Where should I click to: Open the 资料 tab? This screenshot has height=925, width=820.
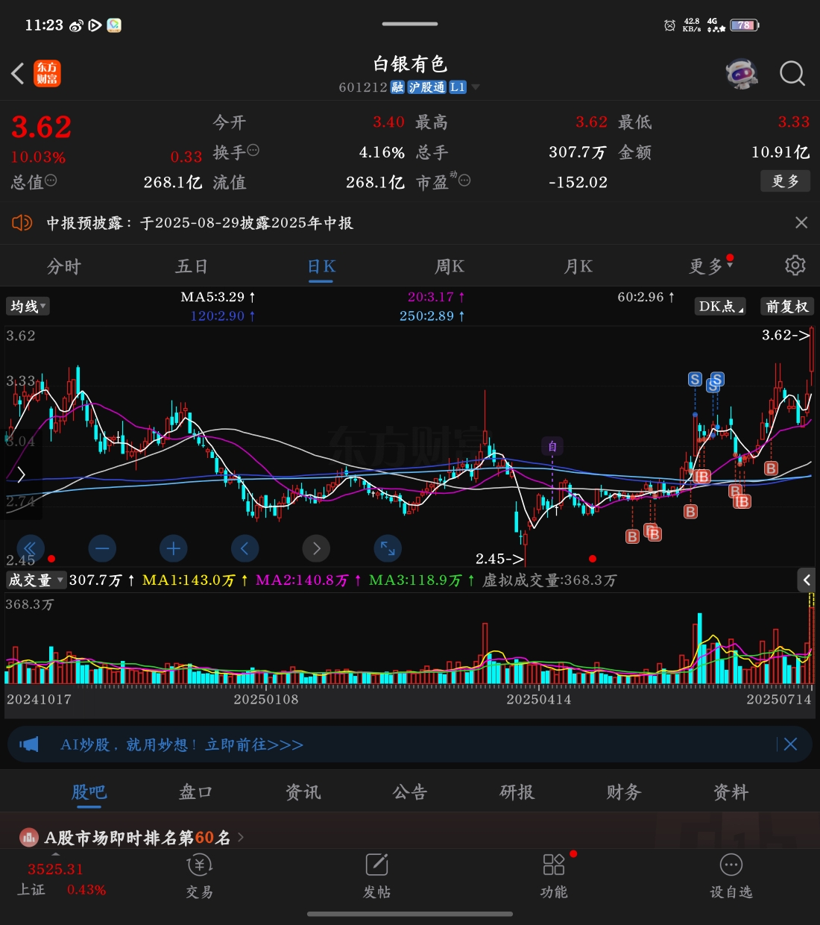coord(731,792)
